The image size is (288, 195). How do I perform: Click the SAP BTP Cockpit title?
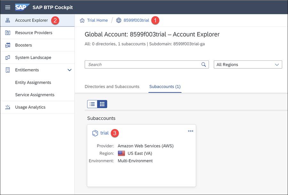[x=52, y=7]
